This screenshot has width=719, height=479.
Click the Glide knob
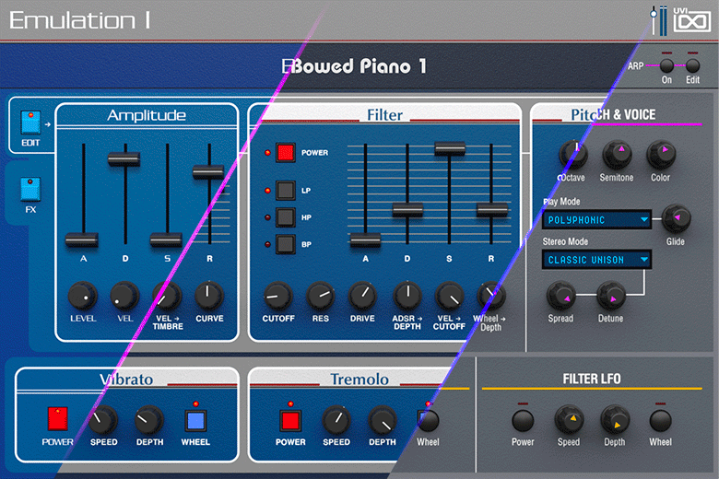(x=676, y=218)
